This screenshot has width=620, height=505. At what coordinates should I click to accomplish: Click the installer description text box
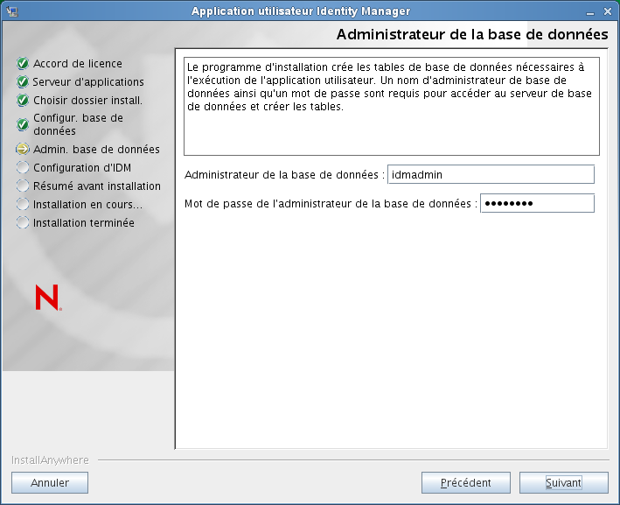[392, 106]
